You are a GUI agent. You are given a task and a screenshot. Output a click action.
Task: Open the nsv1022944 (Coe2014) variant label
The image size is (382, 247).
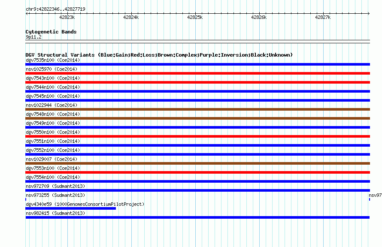[52, 105]
